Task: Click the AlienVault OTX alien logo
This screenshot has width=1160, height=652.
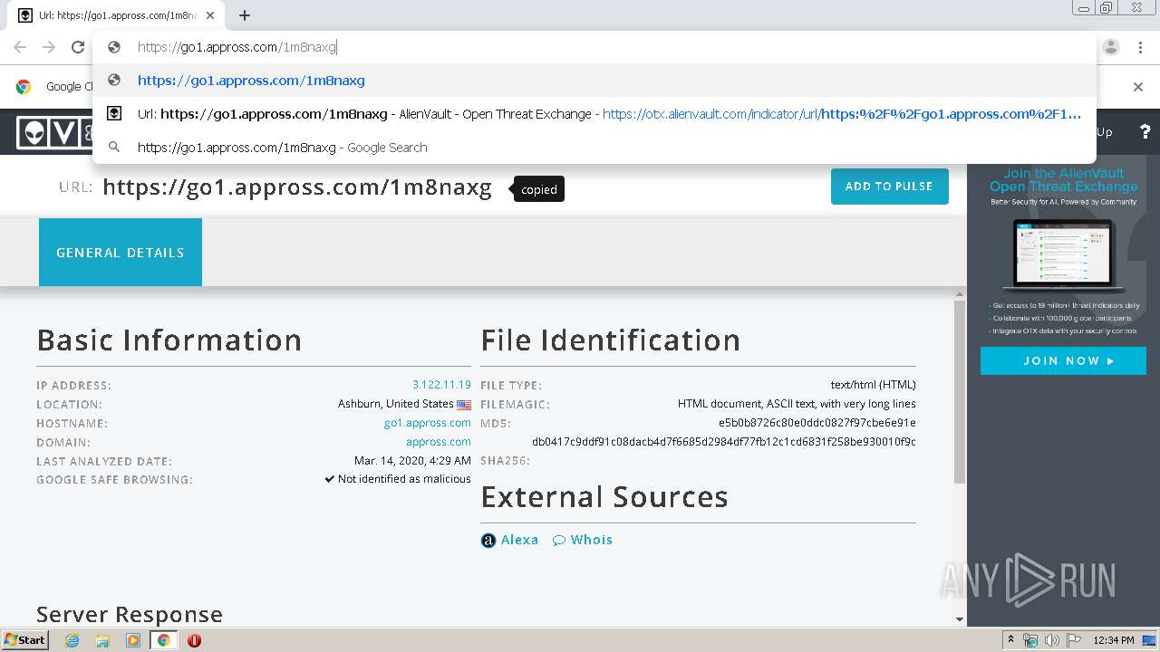Action: pos(34,132)
